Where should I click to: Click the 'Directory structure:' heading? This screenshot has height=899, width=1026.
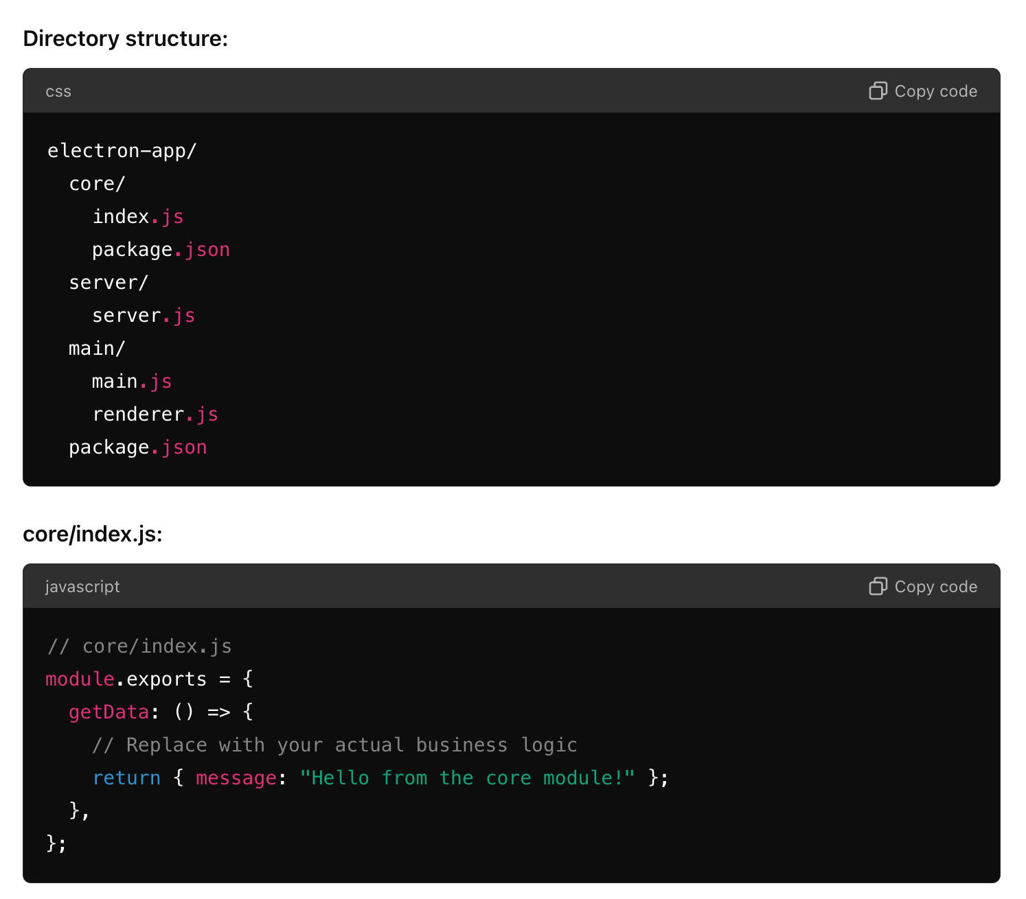click(x=126, y=38)
